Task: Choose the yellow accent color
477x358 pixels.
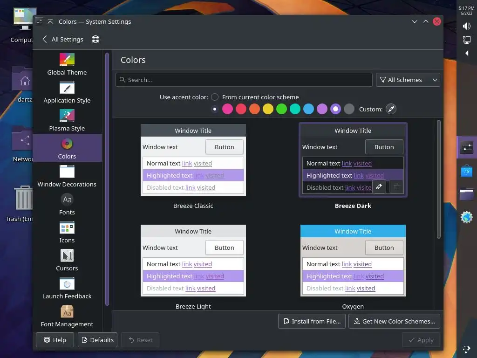Action: (268, 109)
